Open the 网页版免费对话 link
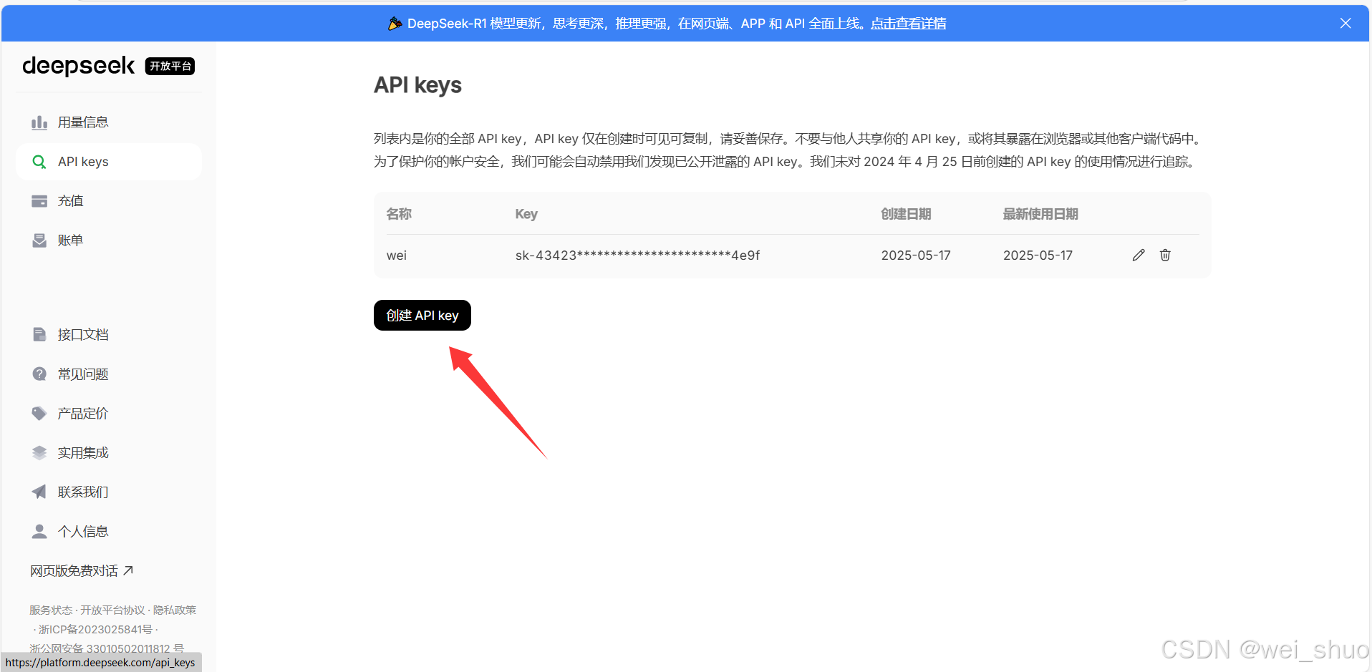The width and height of the screenshot is (1372, 672). coord(82,570)
